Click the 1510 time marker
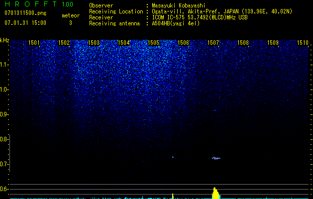313x199 pixels. click(x=303, y=43)
